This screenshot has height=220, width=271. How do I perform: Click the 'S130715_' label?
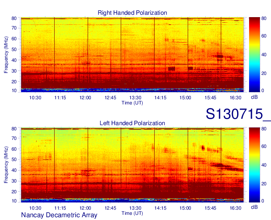click(x=238, y=114)
